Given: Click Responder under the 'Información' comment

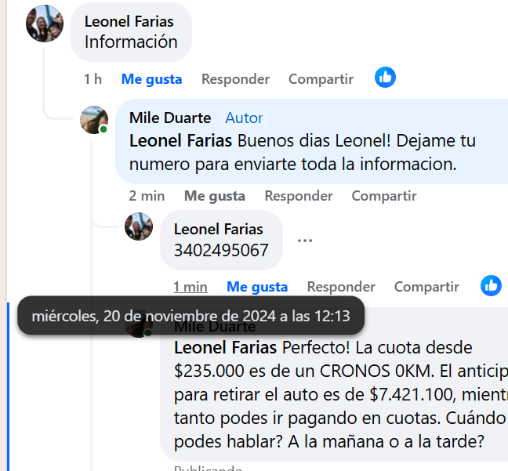Looking at the screenshot, I should pyautogui.click(x=235, y=79).
